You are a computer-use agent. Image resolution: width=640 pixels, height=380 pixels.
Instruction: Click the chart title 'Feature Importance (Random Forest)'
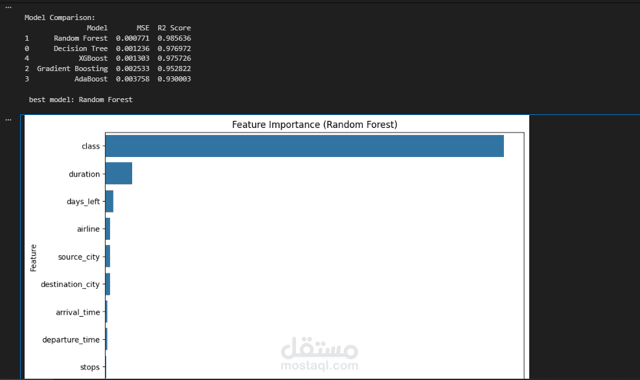point(315,125)
